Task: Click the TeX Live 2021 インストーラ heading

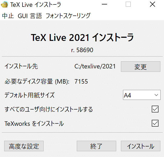Action: (x=82, y=37)
